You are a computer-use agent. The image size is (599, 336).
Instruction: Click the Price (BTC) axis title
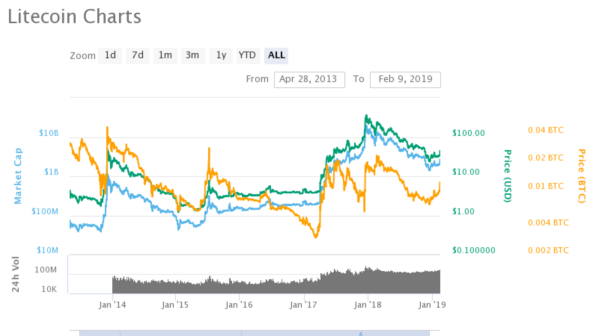click(581, 176)
